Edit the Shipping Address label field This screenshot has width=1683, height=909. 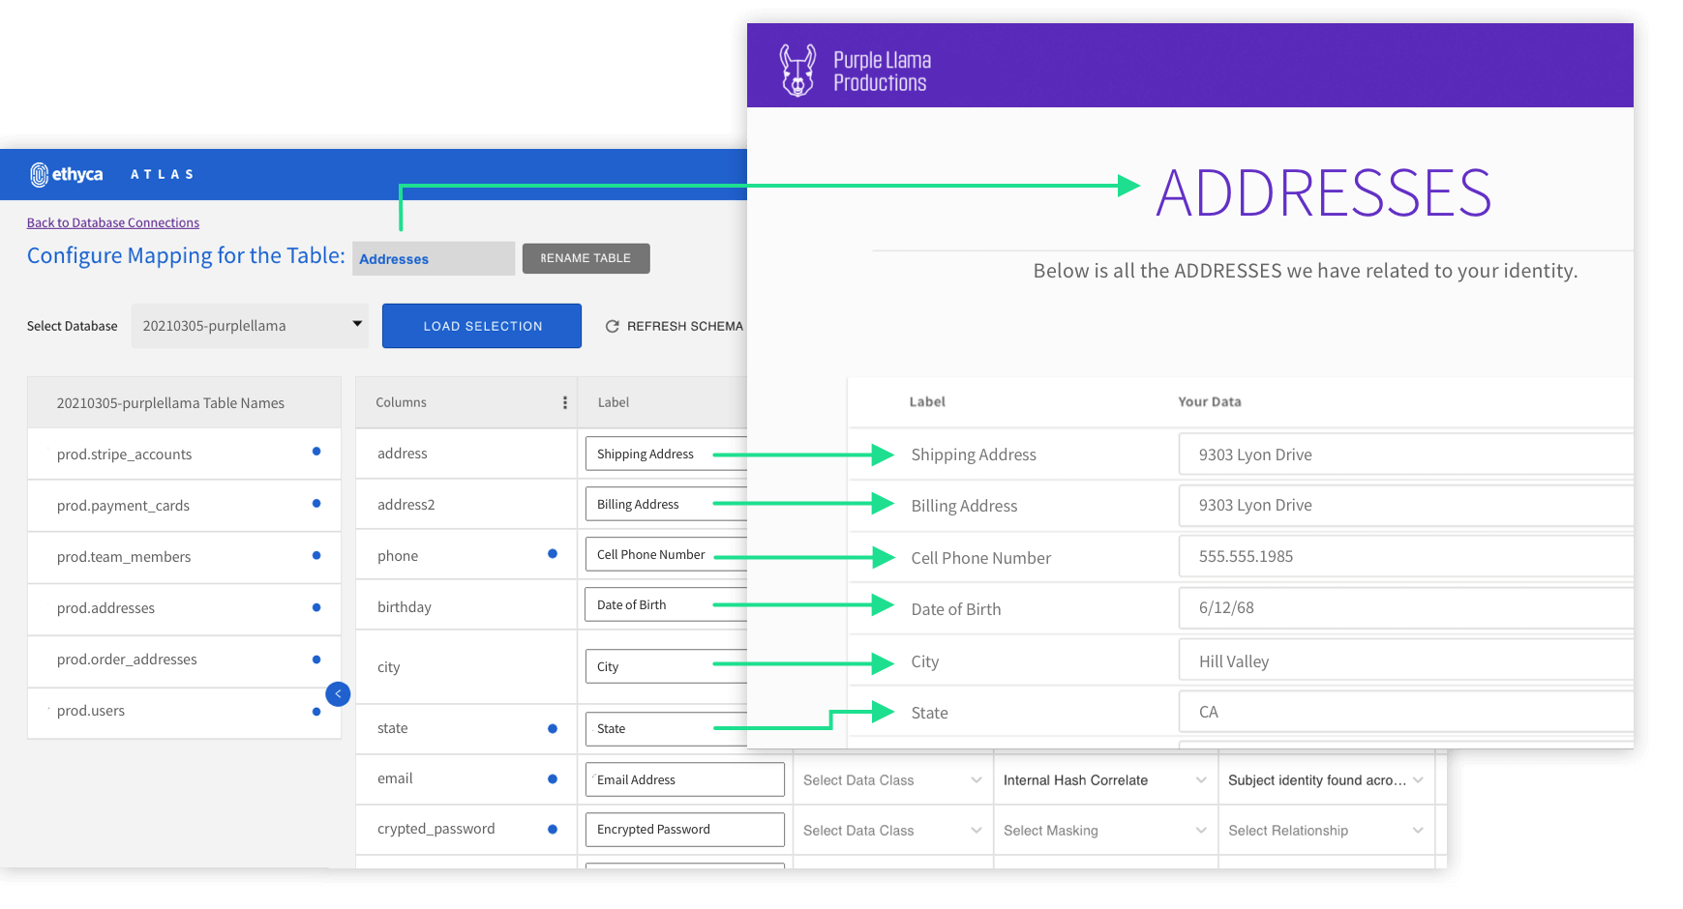point(667,454)
